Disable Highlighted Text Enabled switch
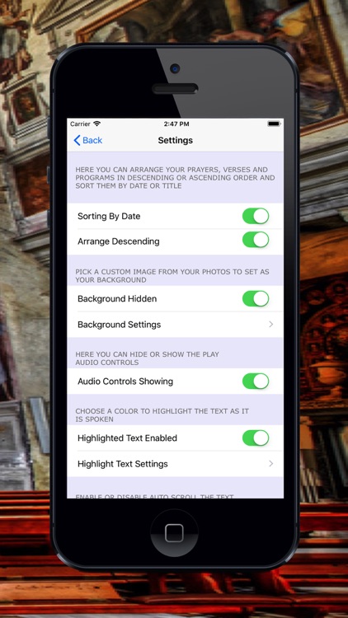Viewport: 348px width, 618px height. [256, 438]
